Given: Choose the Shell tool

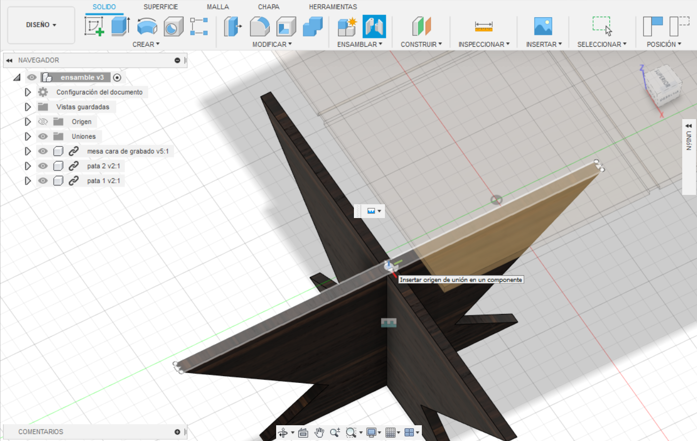Looking at the screenshot, I should (286, 27).
